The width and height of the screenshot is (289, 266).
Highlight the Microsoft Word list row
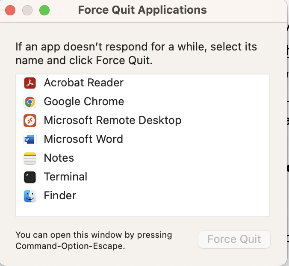pyautogui.click(x=143, y=139)
